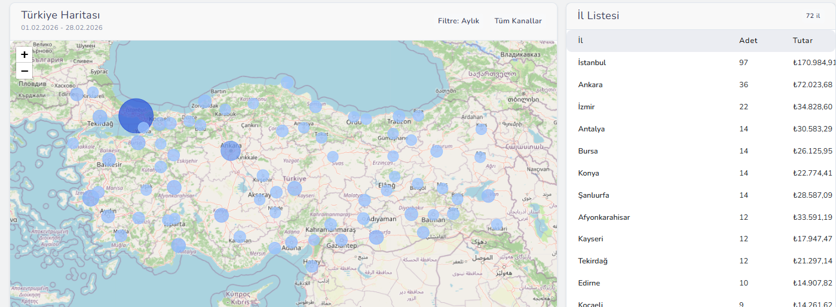
Task: Click Kayseri amount ₺17.947,47
Action: (x=813, y=239)
